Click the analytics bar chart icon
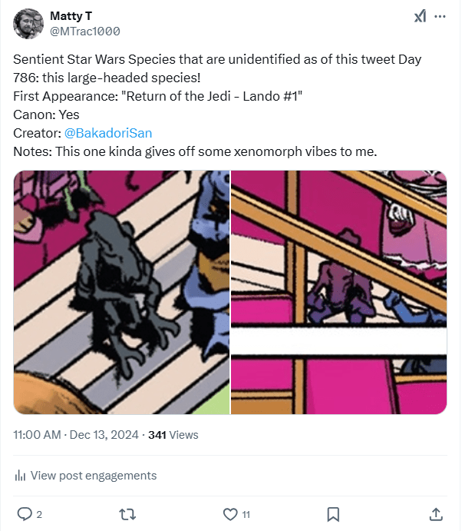The image size is (462, 531). (x=21, y=476)
